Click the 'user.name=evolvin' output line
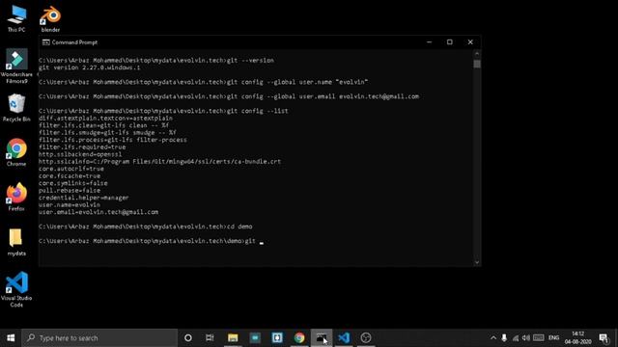 70,205
